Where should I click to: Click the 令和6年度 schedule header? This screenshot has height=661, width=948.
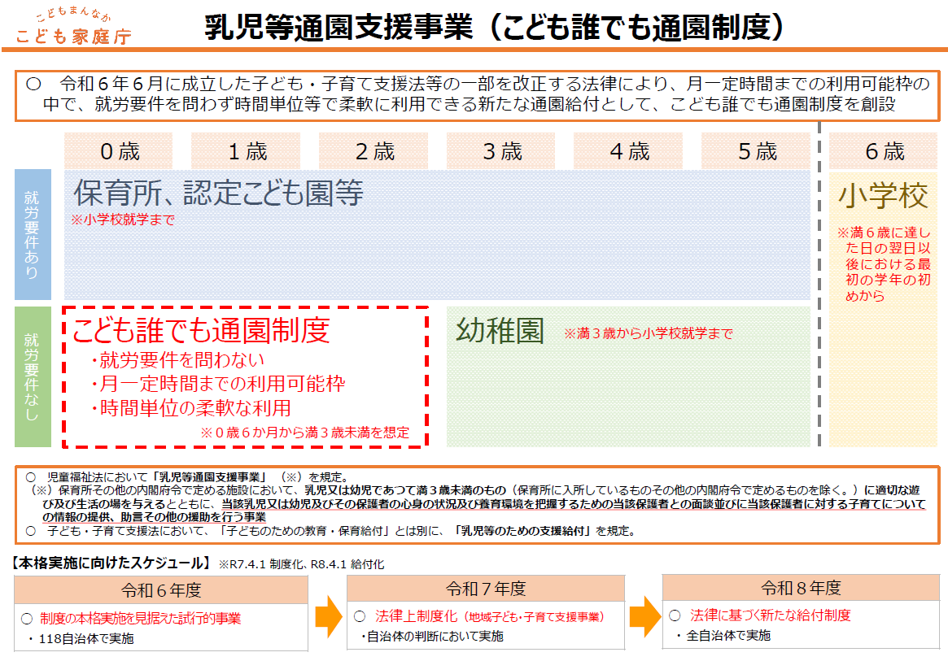(160, 589)
